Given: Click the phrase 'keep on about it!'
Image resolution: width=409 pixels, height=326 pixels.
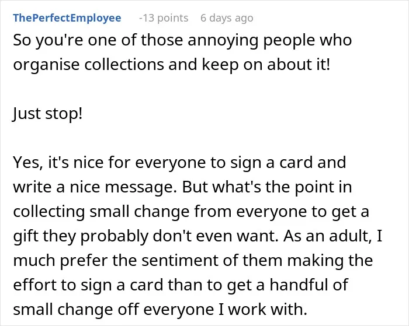Looking at the screenshot, I should coord(266,64).
